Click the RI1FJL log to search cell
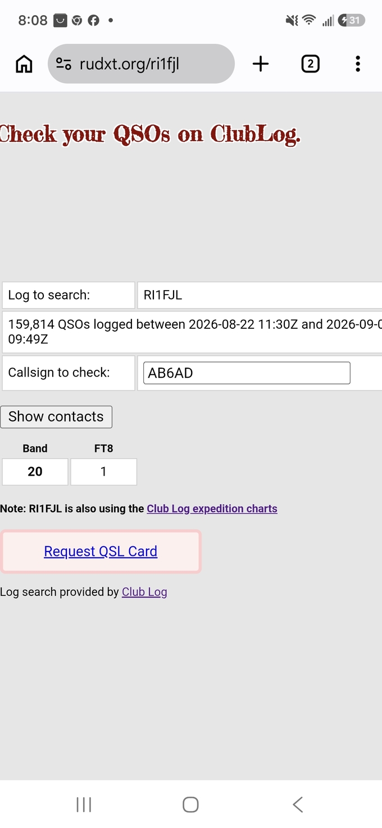 260,295
